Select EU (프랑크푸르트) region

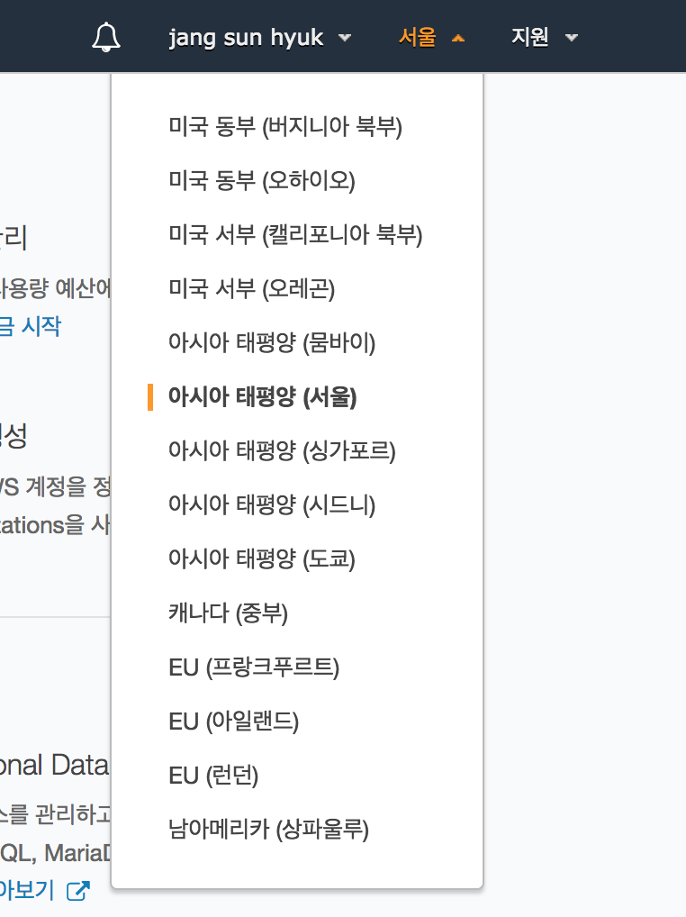pyautogui.click(x=254, y=667)
